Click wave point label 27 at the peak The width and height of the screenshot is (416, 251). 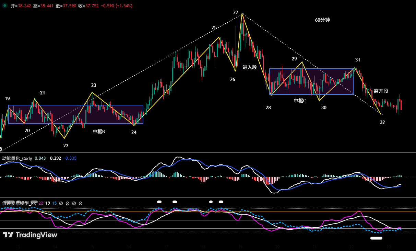236,12
